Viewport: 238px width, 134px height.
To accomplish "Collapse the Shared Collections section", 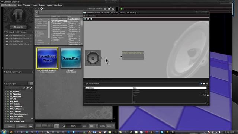I will [5, 32].
